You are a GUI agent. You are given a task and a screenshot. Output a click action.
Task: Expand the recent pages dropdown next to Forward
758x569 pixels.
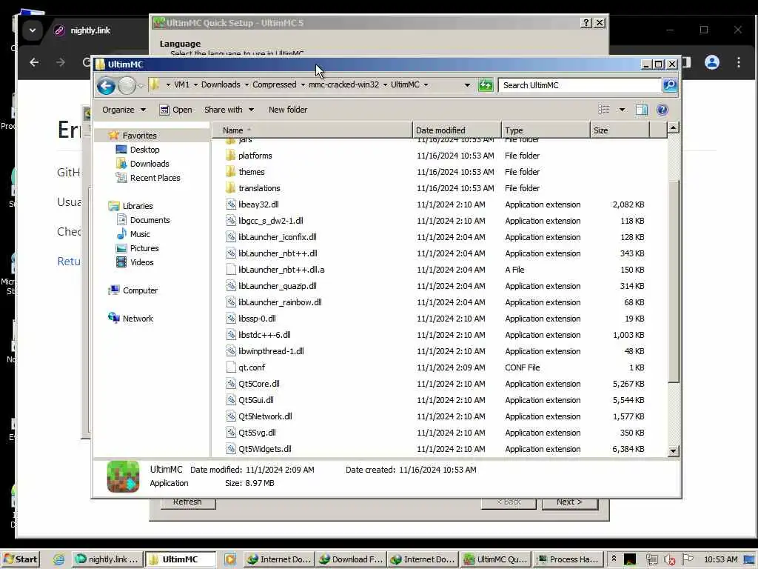coord(141,86)
